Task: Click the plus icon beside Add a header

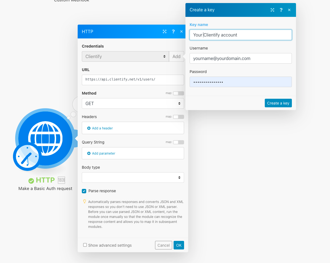Action: pyautogui.click(x=89, y=128)
